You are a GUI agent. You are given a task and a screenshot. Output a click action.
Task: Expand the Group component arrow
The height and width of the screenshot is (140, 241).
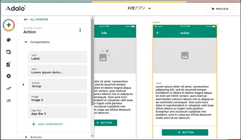click(x=23, y=84)
